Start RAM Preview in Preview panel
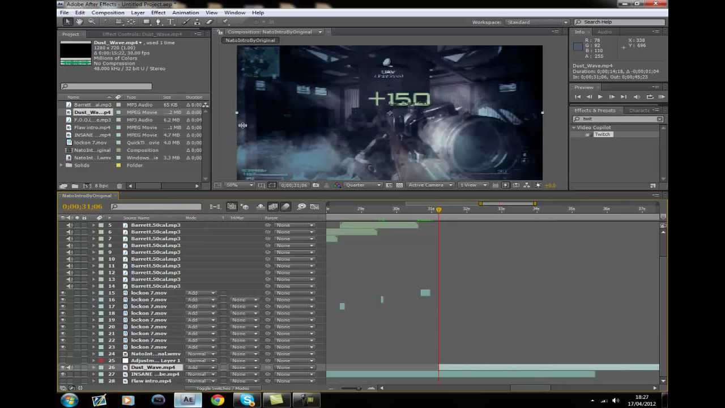 [x=662, y=97]
